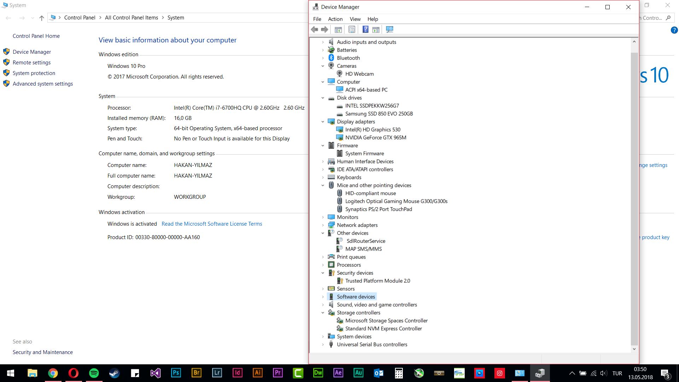This screenshot has height=382, width=679.
Task: Expand the Network adapters category
Action: 323,225
